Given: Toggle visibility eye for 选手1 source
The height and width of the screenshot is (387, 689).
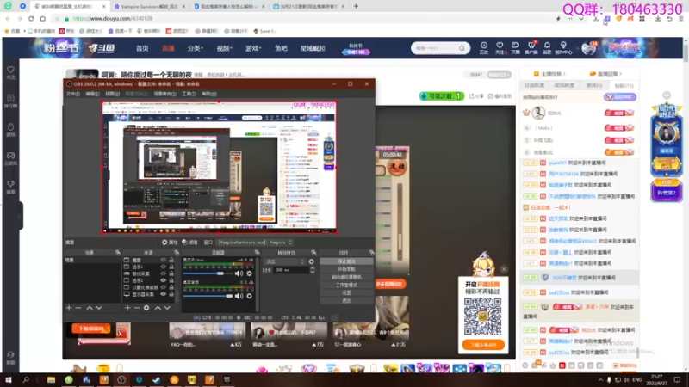Looking at the screenshot, I should pyautogui.click(x=163, y=267).
